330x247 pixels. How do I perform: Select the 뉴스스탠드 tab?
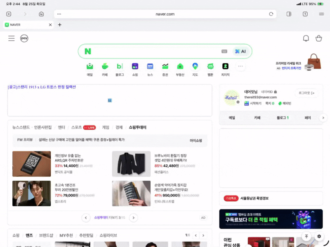[x=21, y=128]
